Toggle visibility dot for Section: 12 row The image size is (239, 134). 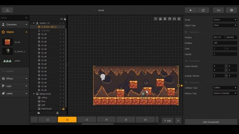pos(60,23)
